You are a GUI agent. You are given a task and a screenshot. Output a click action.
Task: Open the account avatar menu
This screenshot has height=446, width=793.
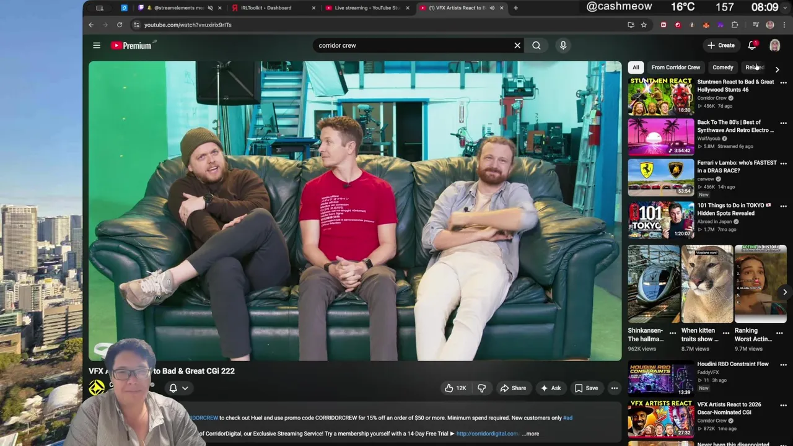[x=774, y=45]
